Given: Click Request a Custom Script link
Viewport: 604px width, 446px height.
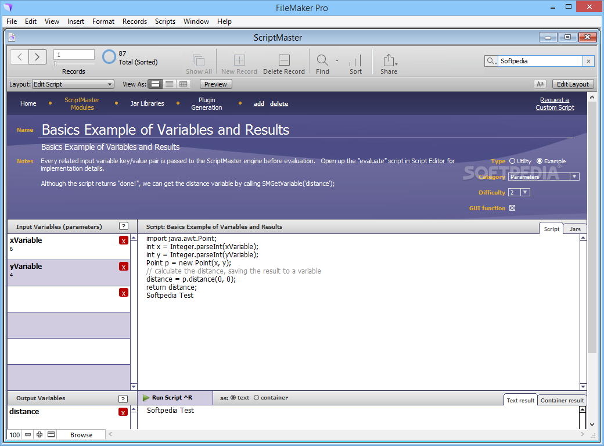Looking at the screenshot, I should [x=555, y=103].
